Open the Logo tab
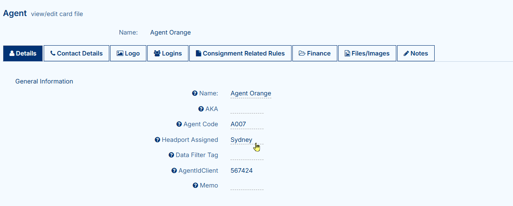The height and width of the screenshot is (206, 513). pyautogui.click(x=128, y=53)
